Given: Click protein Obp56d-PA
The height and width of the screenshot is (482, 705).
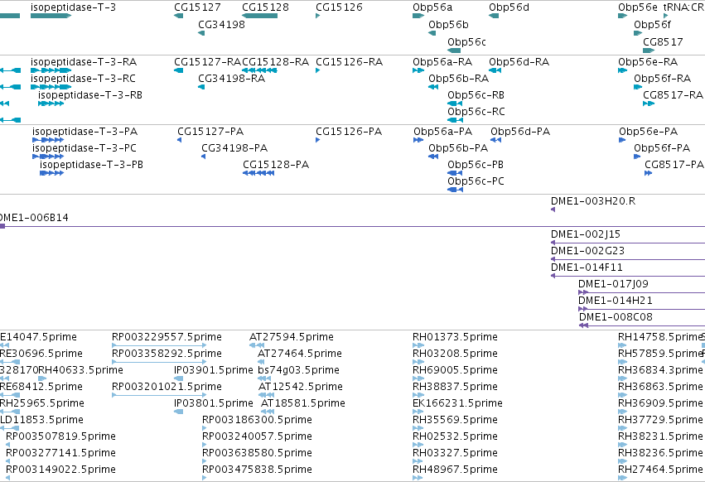Looking at the screenshot, I should (x=520, y=132).
